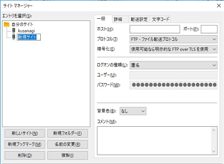Open the 暗号化 dropdown
The width and height of the screenshot is (224, 164).
(x=174, y=49)
